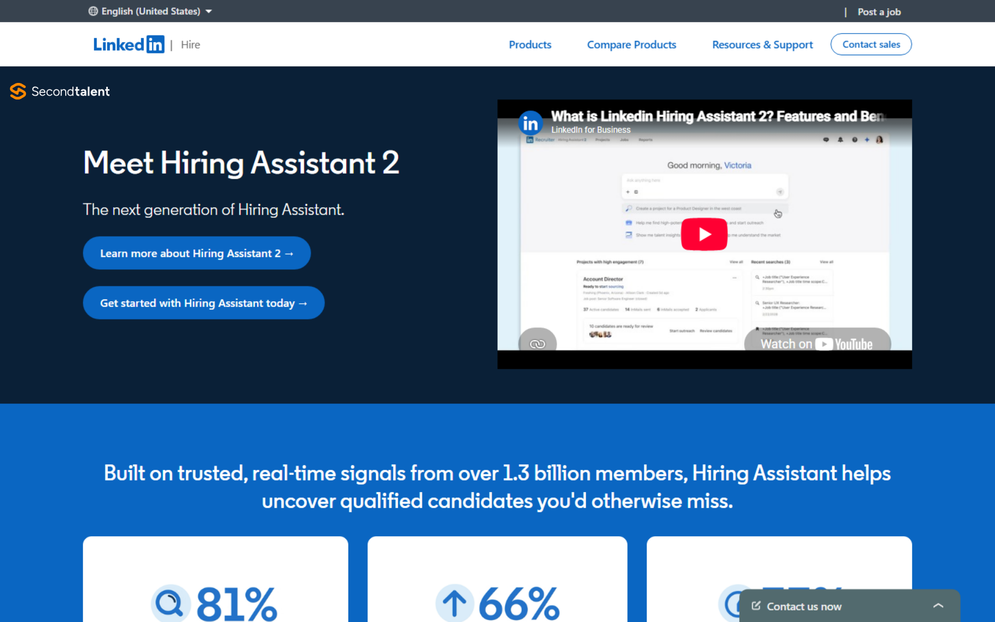The image size is (995, 622).
Task: Open the Compare Products menu
Action: 631,44
